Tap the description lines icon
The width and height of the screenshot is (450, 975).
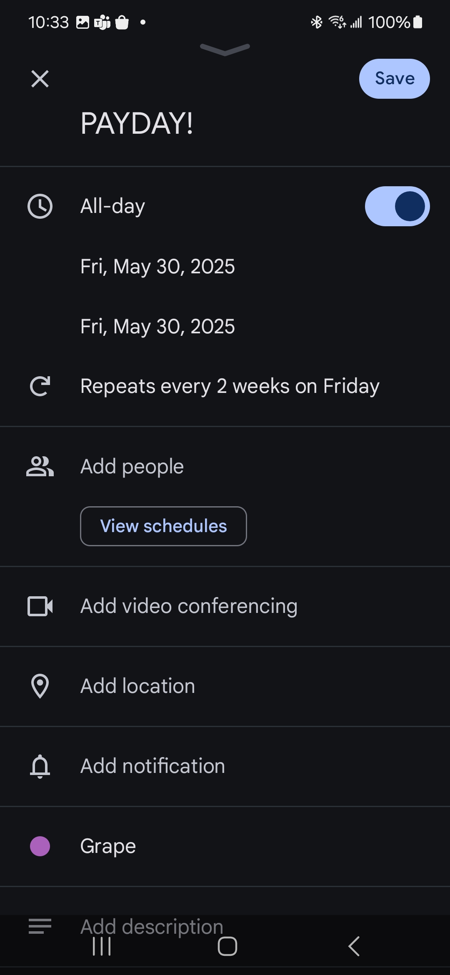click(x=40, y=926)
